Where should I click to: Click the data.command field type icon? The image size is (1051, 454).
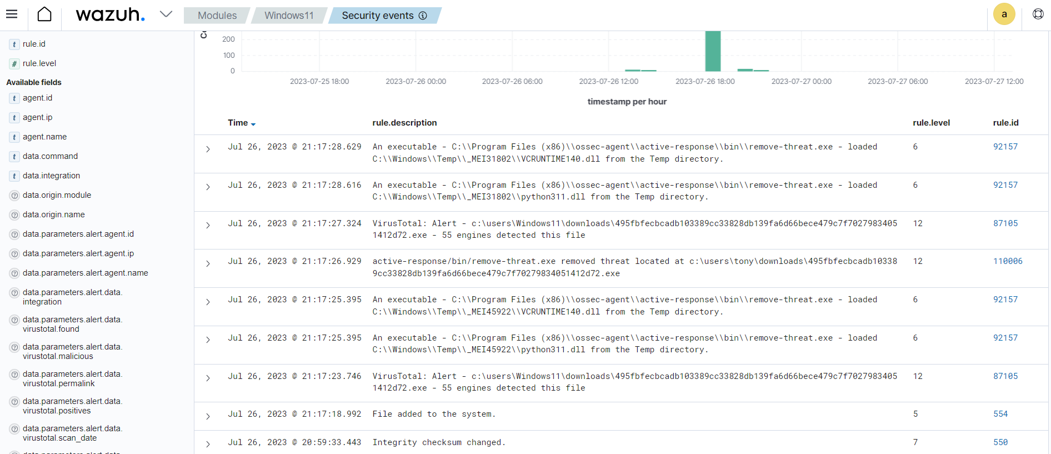[14, 157]
